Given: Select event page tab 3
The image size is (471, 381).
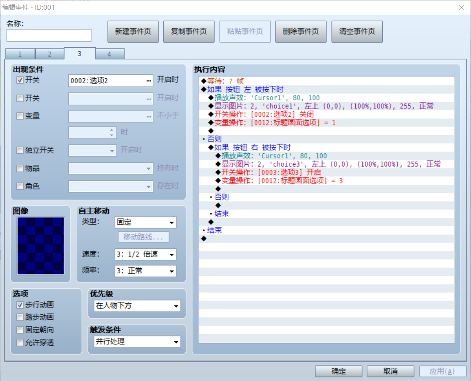Looking at the screenshot, I should point(79,53).
